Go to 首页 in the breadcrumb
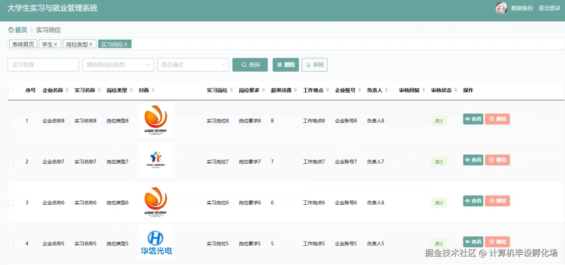The height and width of the screenshot is (265, 565). pyautogui.click(x=21, y=30)
